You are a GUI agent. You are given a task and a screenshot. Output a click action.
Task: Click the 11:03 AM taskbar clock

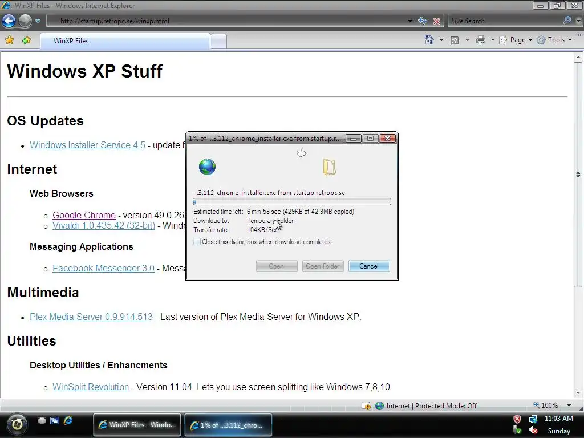pos(559,419)
